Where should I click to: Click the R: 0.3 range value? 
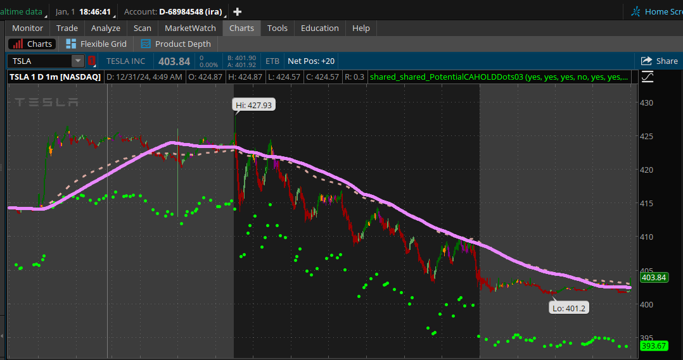[x=354, y=77]
